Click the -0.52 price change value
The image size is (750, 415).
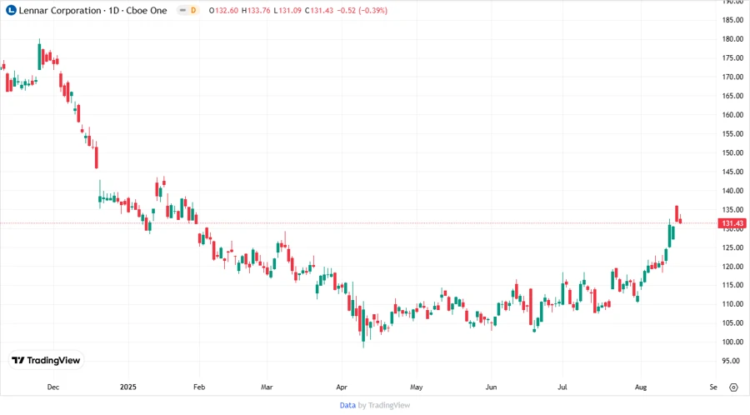click(x=350, y=10)
